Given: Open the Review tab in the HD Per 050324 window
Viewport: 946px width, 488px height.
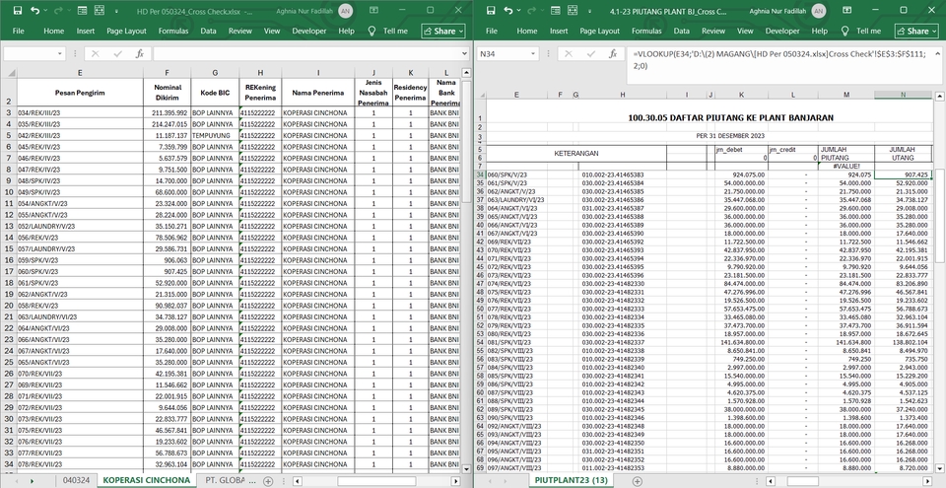Looking at the screenshot, I should click(x=240, y=31).
